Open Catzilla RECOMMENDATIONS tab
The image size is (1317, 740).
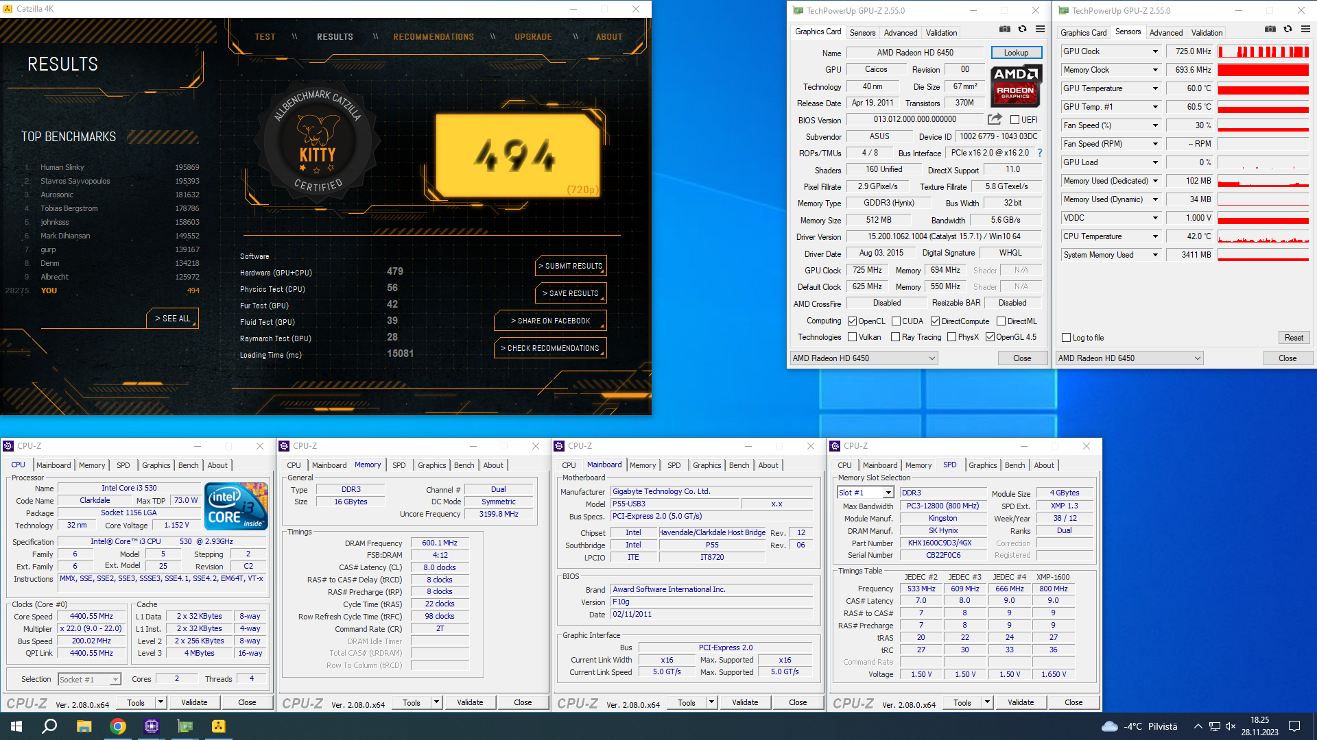click(434, 37)
